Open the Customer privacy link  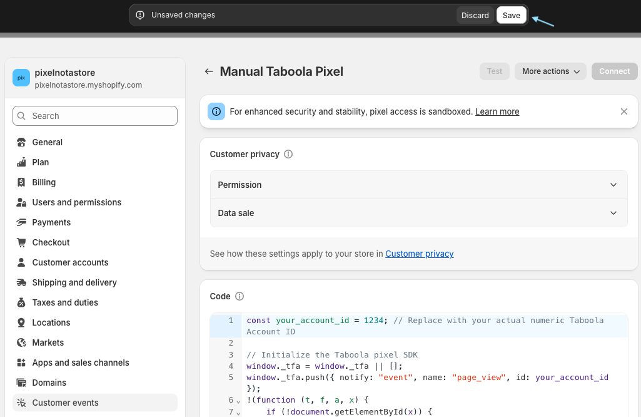(x=420, y=254)
